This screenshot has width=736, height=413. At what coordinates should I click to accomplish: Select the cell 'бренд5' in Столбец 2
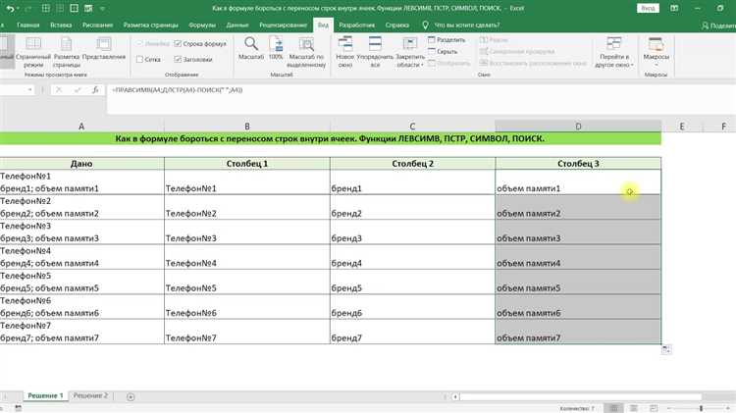(x=412, y=282)
